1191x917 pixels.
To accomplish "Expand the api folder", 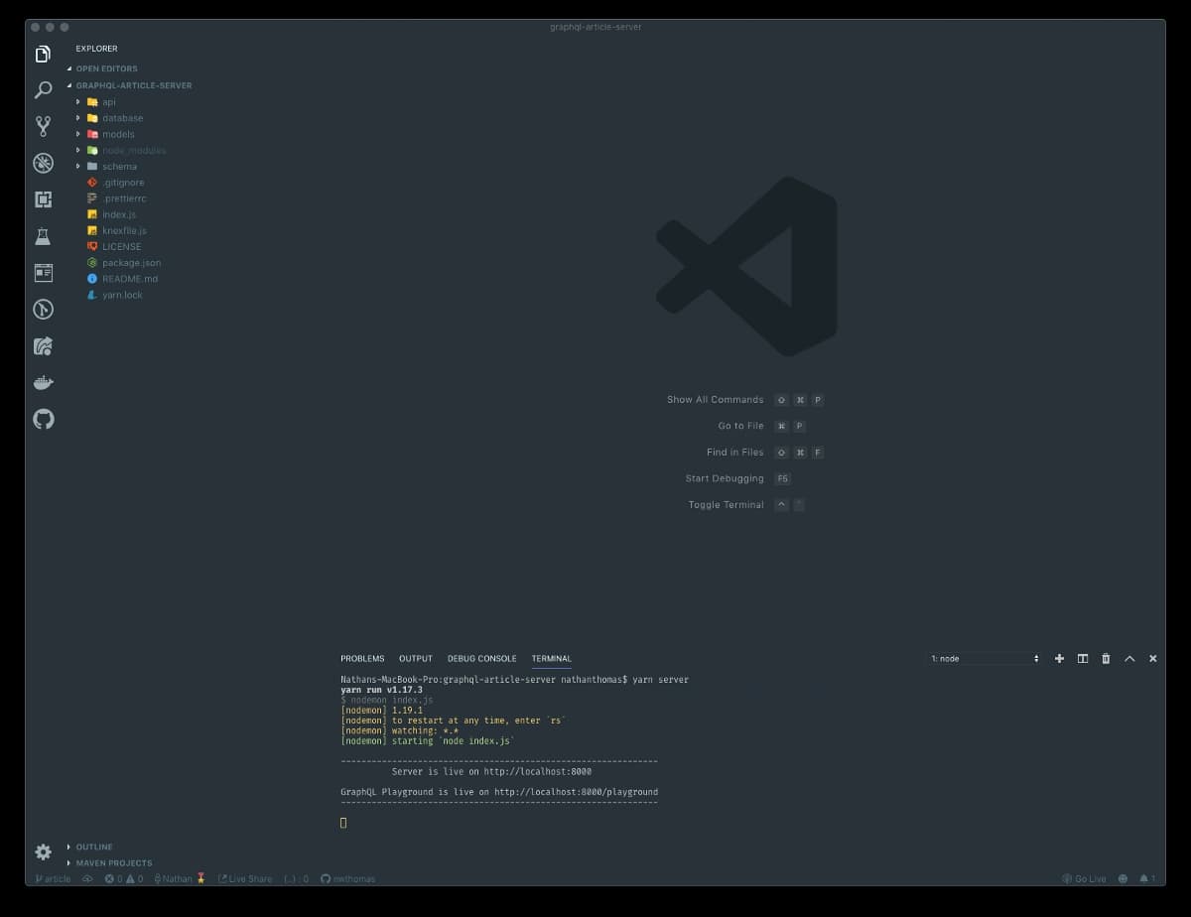I will [108, 102].
